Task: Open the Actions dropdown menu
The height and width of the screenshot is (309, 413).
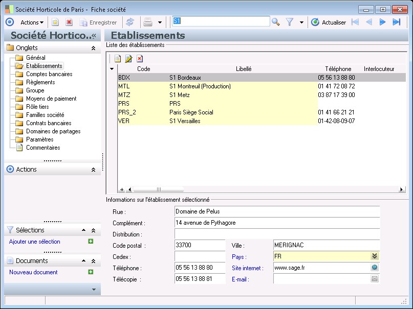Action: pyautogui.click(x=32, y=22)
